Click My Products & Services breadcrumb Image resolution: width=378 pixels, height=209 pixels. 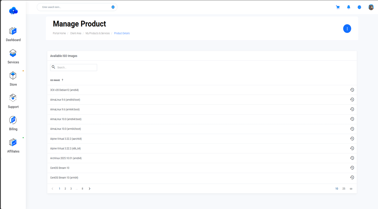pyautogui.click(x=98, y=33)
